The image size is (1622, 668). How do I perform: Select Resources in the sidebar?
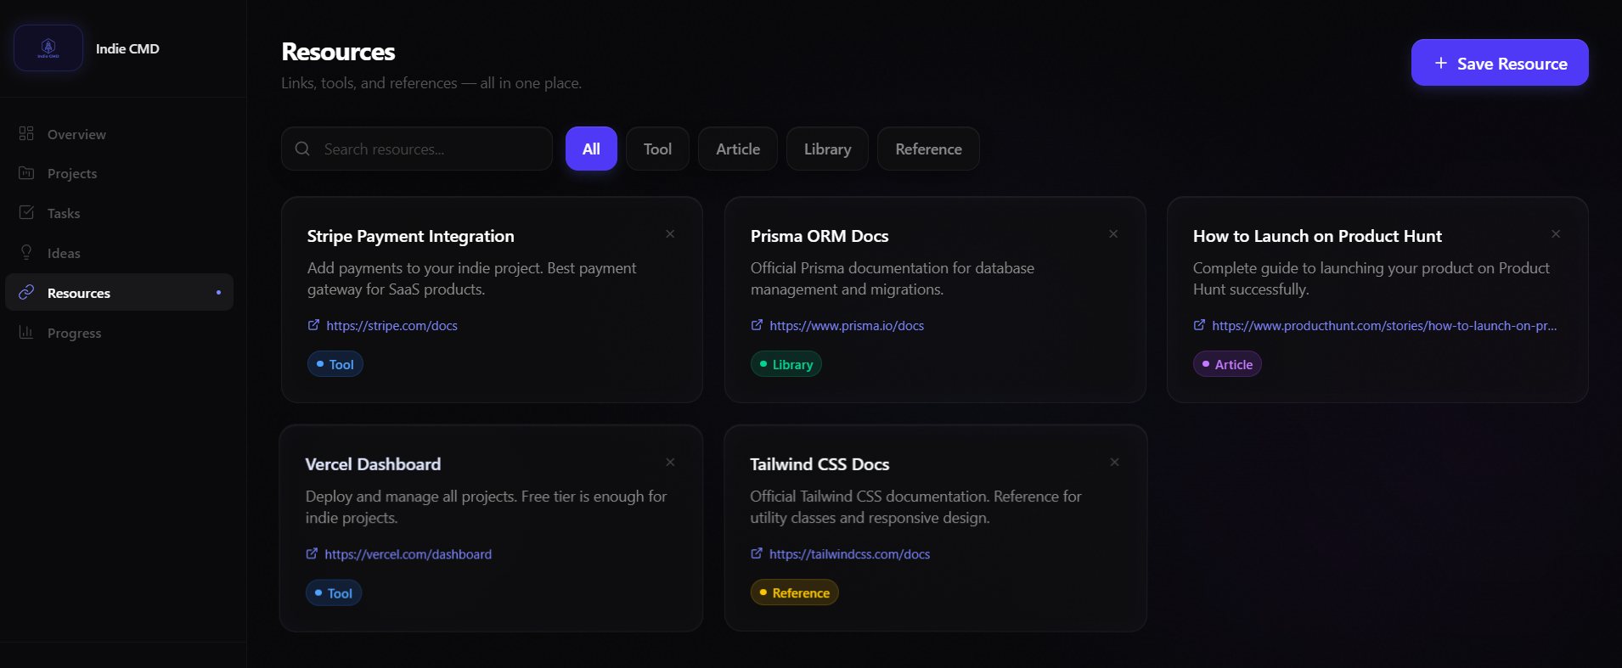click(119, 292)
